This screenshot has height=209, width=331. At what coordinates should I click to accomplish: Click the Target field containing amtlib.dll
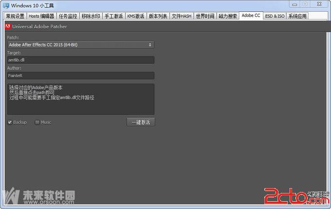click(80, 60)
